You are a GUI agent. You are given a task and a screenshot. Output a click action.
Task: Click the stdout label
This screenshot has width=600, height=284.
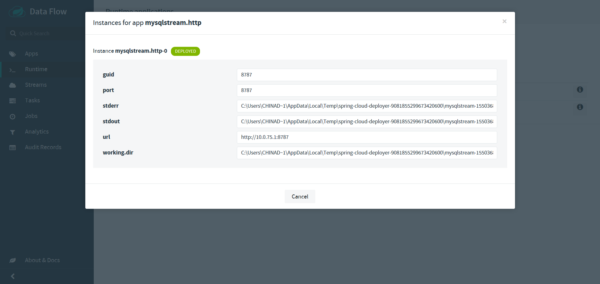111,121
